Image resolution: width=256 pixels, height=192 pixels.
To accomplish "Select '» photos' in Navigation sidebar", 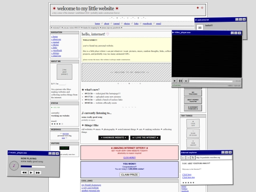I will coord(55,45).
